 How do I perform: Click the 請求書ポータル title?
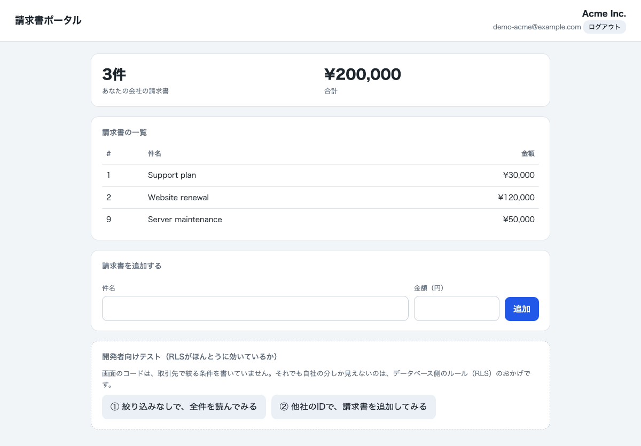point(48,20)
